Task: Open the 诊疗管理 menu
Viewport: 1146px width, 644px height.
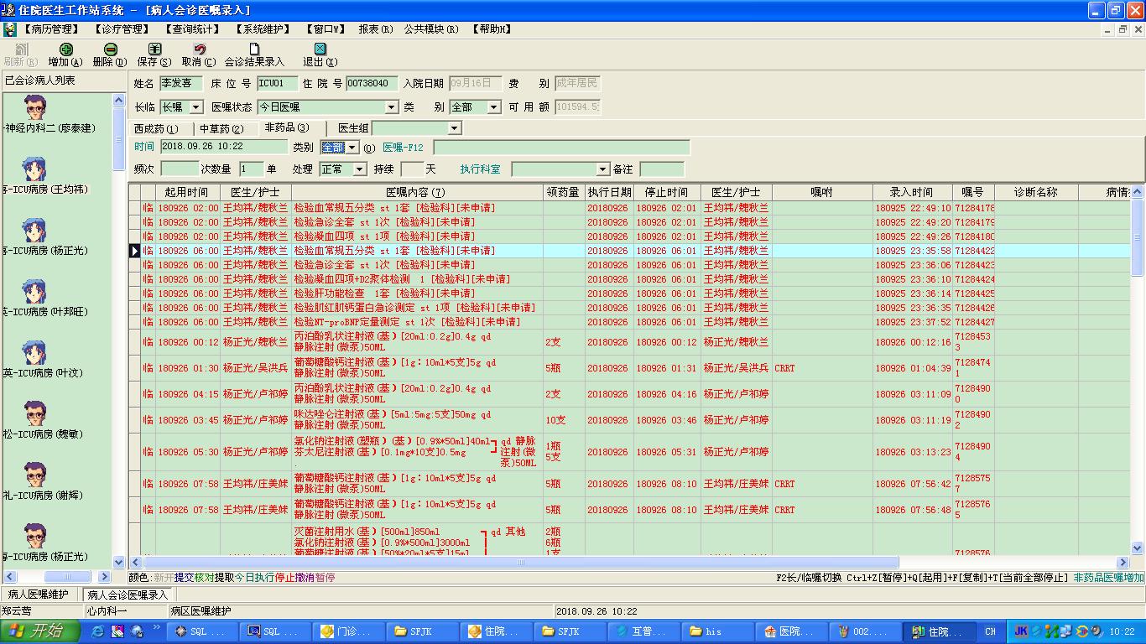Action: pyautogui.click(x=122, y=29)
